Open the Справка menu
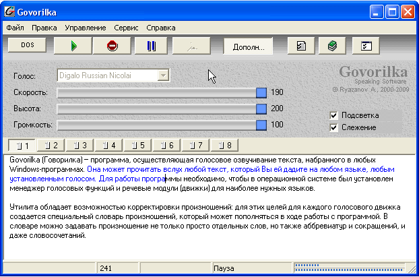Viewport: 419px width, 277px height. [x=161, y=28]
